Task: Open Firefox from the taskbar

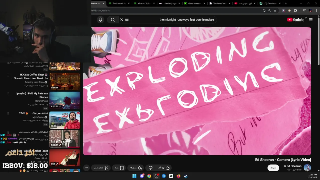Action: pos(178,176)
